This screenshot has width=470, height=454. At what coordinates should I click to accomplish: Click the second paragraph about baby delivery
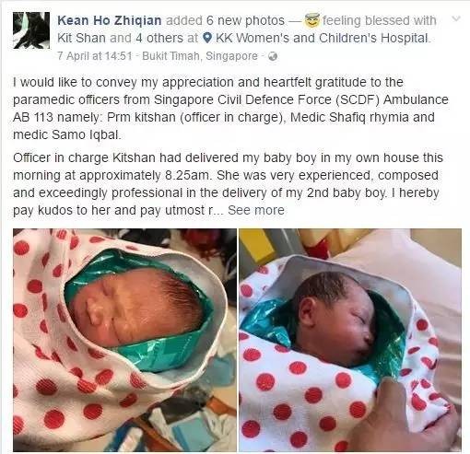[x=228, y=184]
